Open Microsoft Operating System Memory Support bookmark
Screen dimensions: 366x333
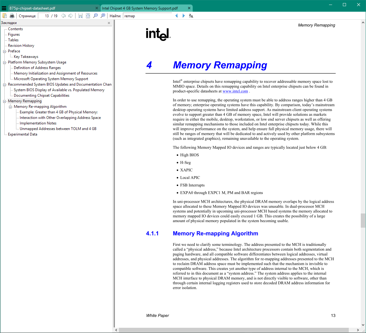pyautogui.click(x=51, y=79)
